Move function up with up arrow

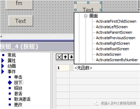click(65, 57)
